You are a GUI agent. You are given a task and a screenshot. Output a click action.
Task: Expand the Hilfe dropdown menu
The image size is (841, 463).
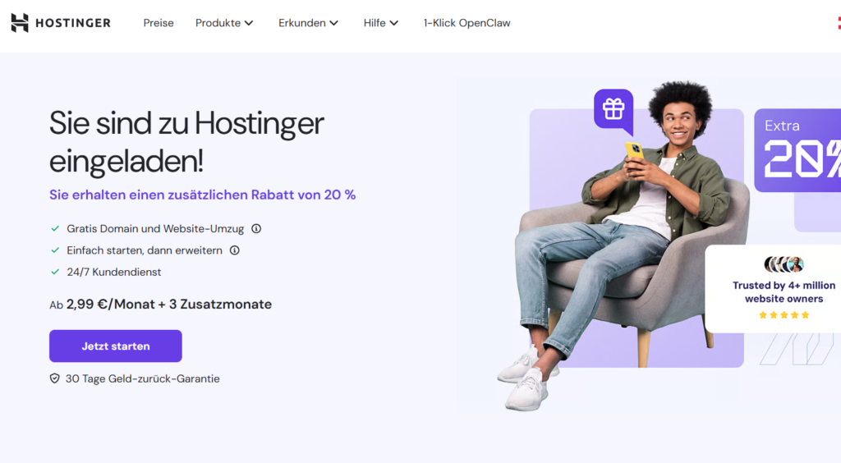381,23
